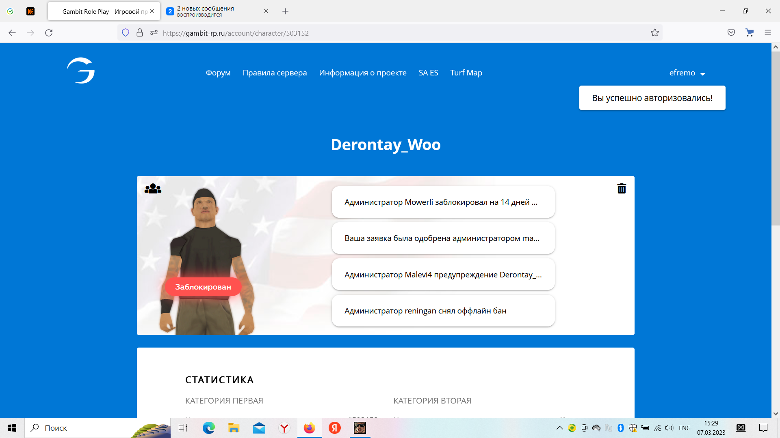Open notification about Mowerli 14-day block
Image resolution: width=780 pixels, height=438 pixels.
point(443,202)
